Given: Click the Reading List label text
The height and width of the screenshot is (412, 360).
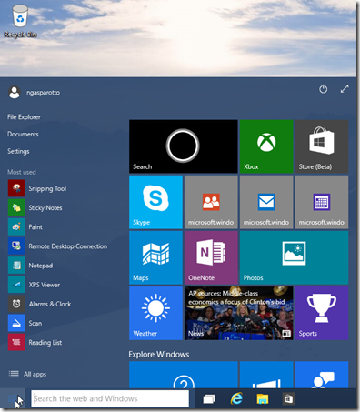Looking at the screenshot, I should pos(45,343).
